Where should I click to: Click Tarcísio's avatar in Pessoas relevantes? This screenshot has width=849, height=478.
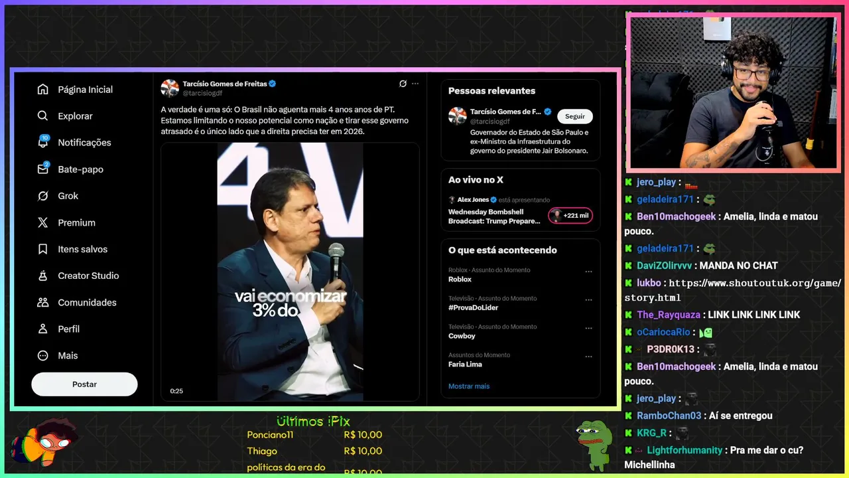click(x=458, y=116)
